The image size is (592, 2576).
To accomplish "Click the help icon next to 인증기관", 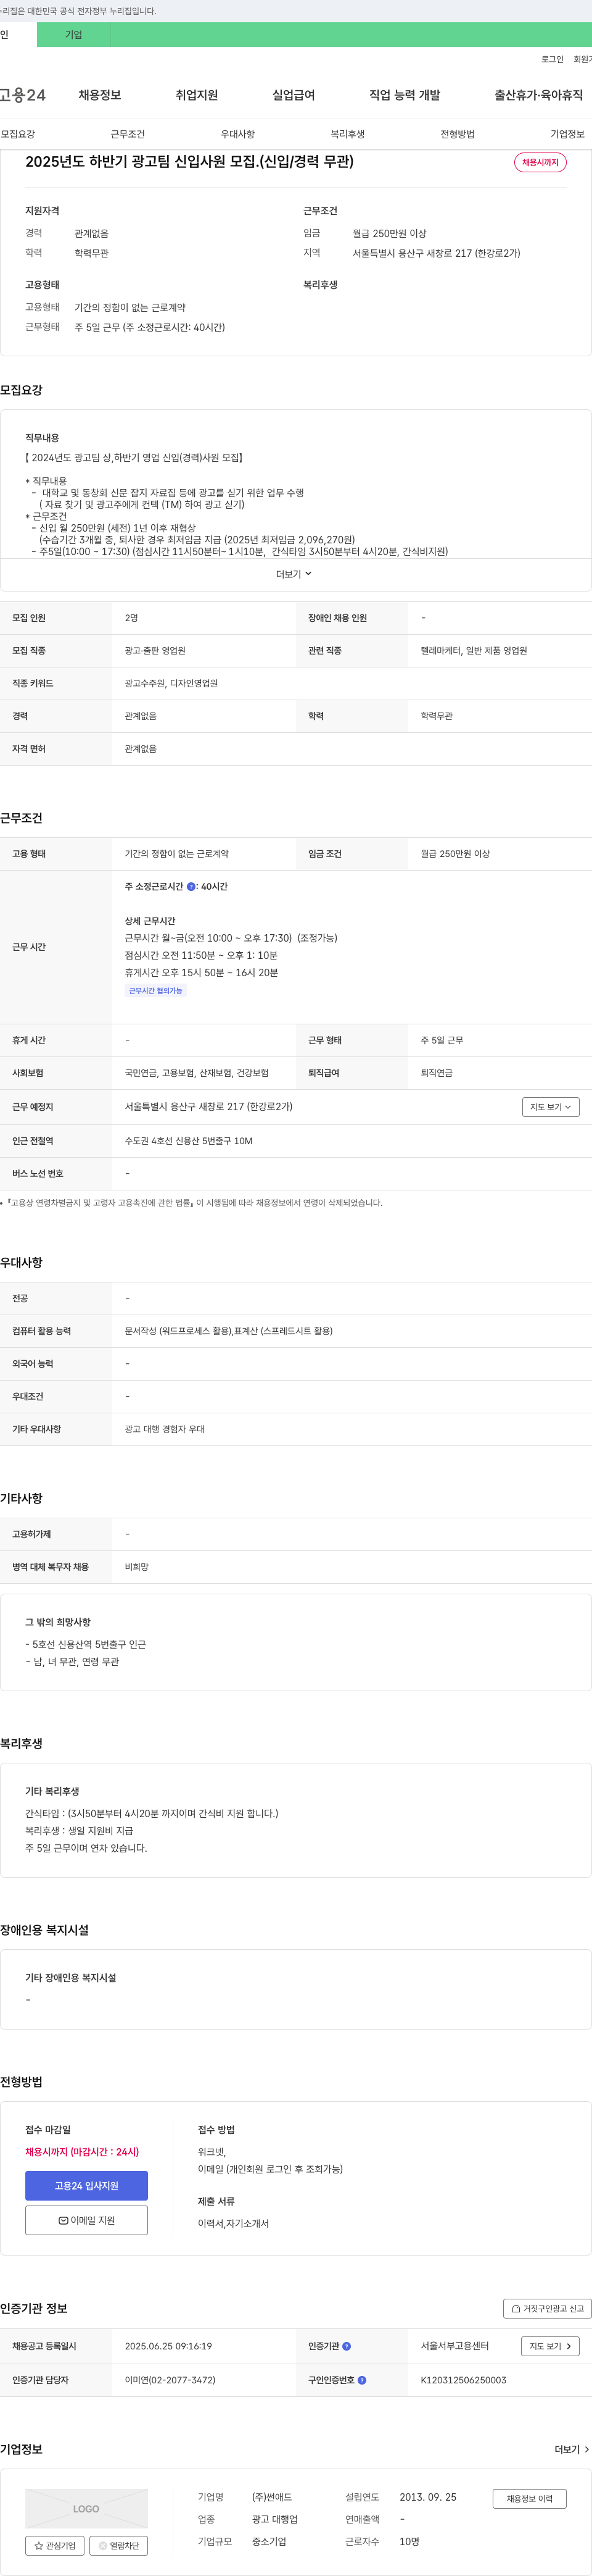I will pos(347,2346).
